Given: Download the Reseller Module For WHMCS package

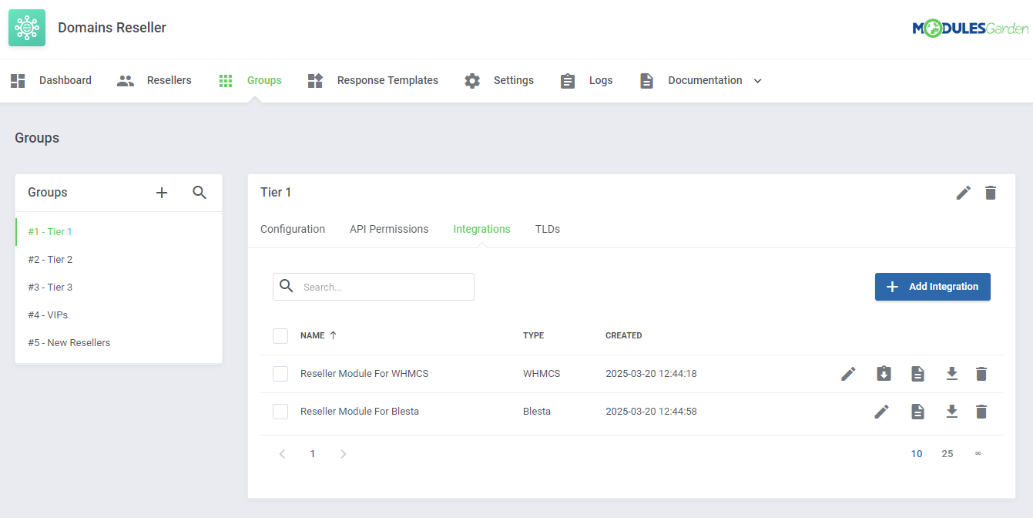Looking at the screenshot, I should (952, 373).
